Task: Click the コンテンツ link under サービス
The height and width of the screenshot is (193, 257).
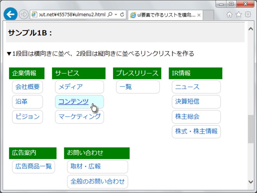Action: (x=72, y=102)
